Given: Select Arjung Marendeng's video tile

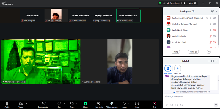Looking at the screenshot, I should [104, 16].
